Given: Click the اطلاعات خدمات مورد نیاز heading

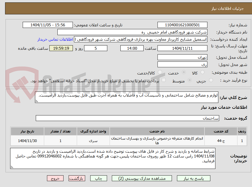Looking at the screenshot, I should pyautogui.click(x=224, y=107).
